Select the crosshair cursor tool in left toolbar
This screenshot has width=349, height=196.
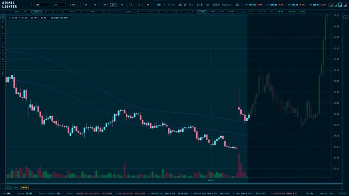coord(3,21)
